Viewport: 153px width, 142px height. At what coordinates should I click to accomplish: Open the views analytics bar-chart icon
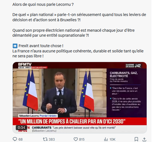106,139
